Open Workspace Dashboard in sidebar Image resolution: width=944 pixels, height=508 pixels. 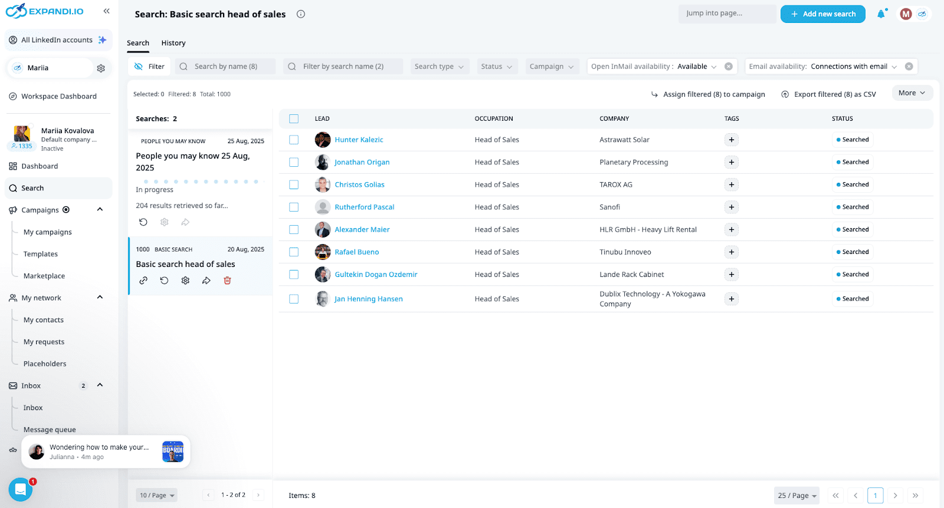click(58, 97)
